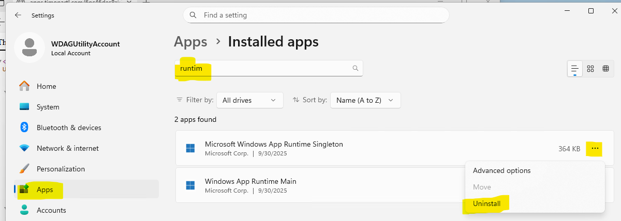Image resolution: width=621 pixels, height=221 pixels.
Task: Click the magnifier icon in apps search box
Action: 355,68
